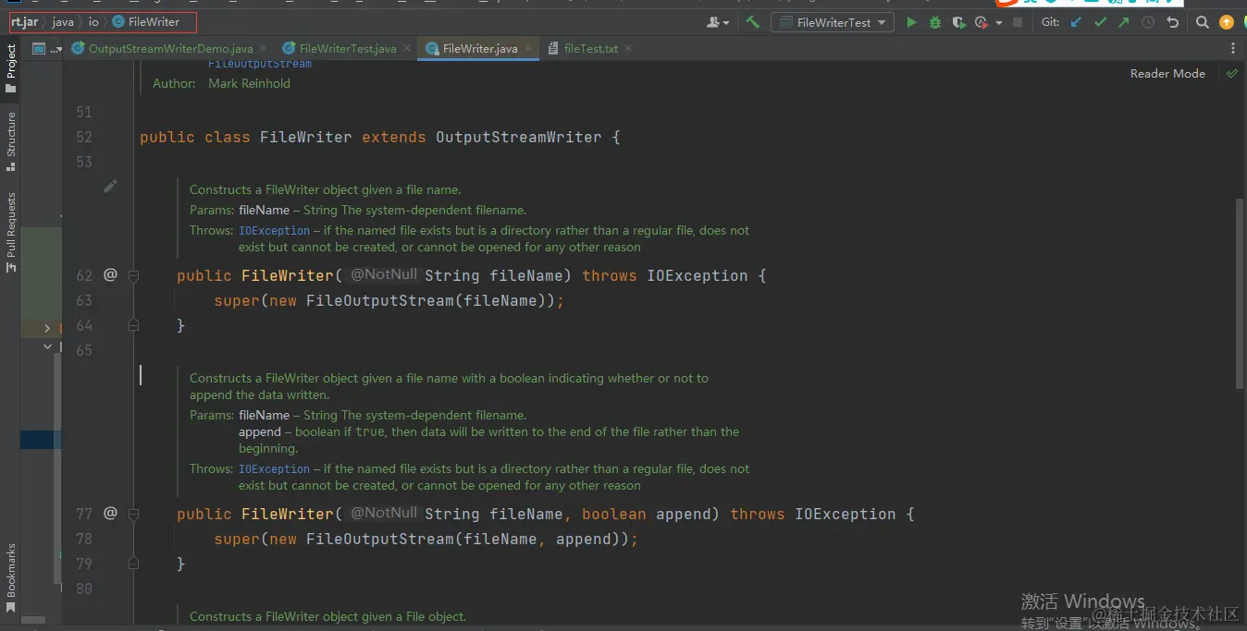Click fold end marker at line 64

133,325
